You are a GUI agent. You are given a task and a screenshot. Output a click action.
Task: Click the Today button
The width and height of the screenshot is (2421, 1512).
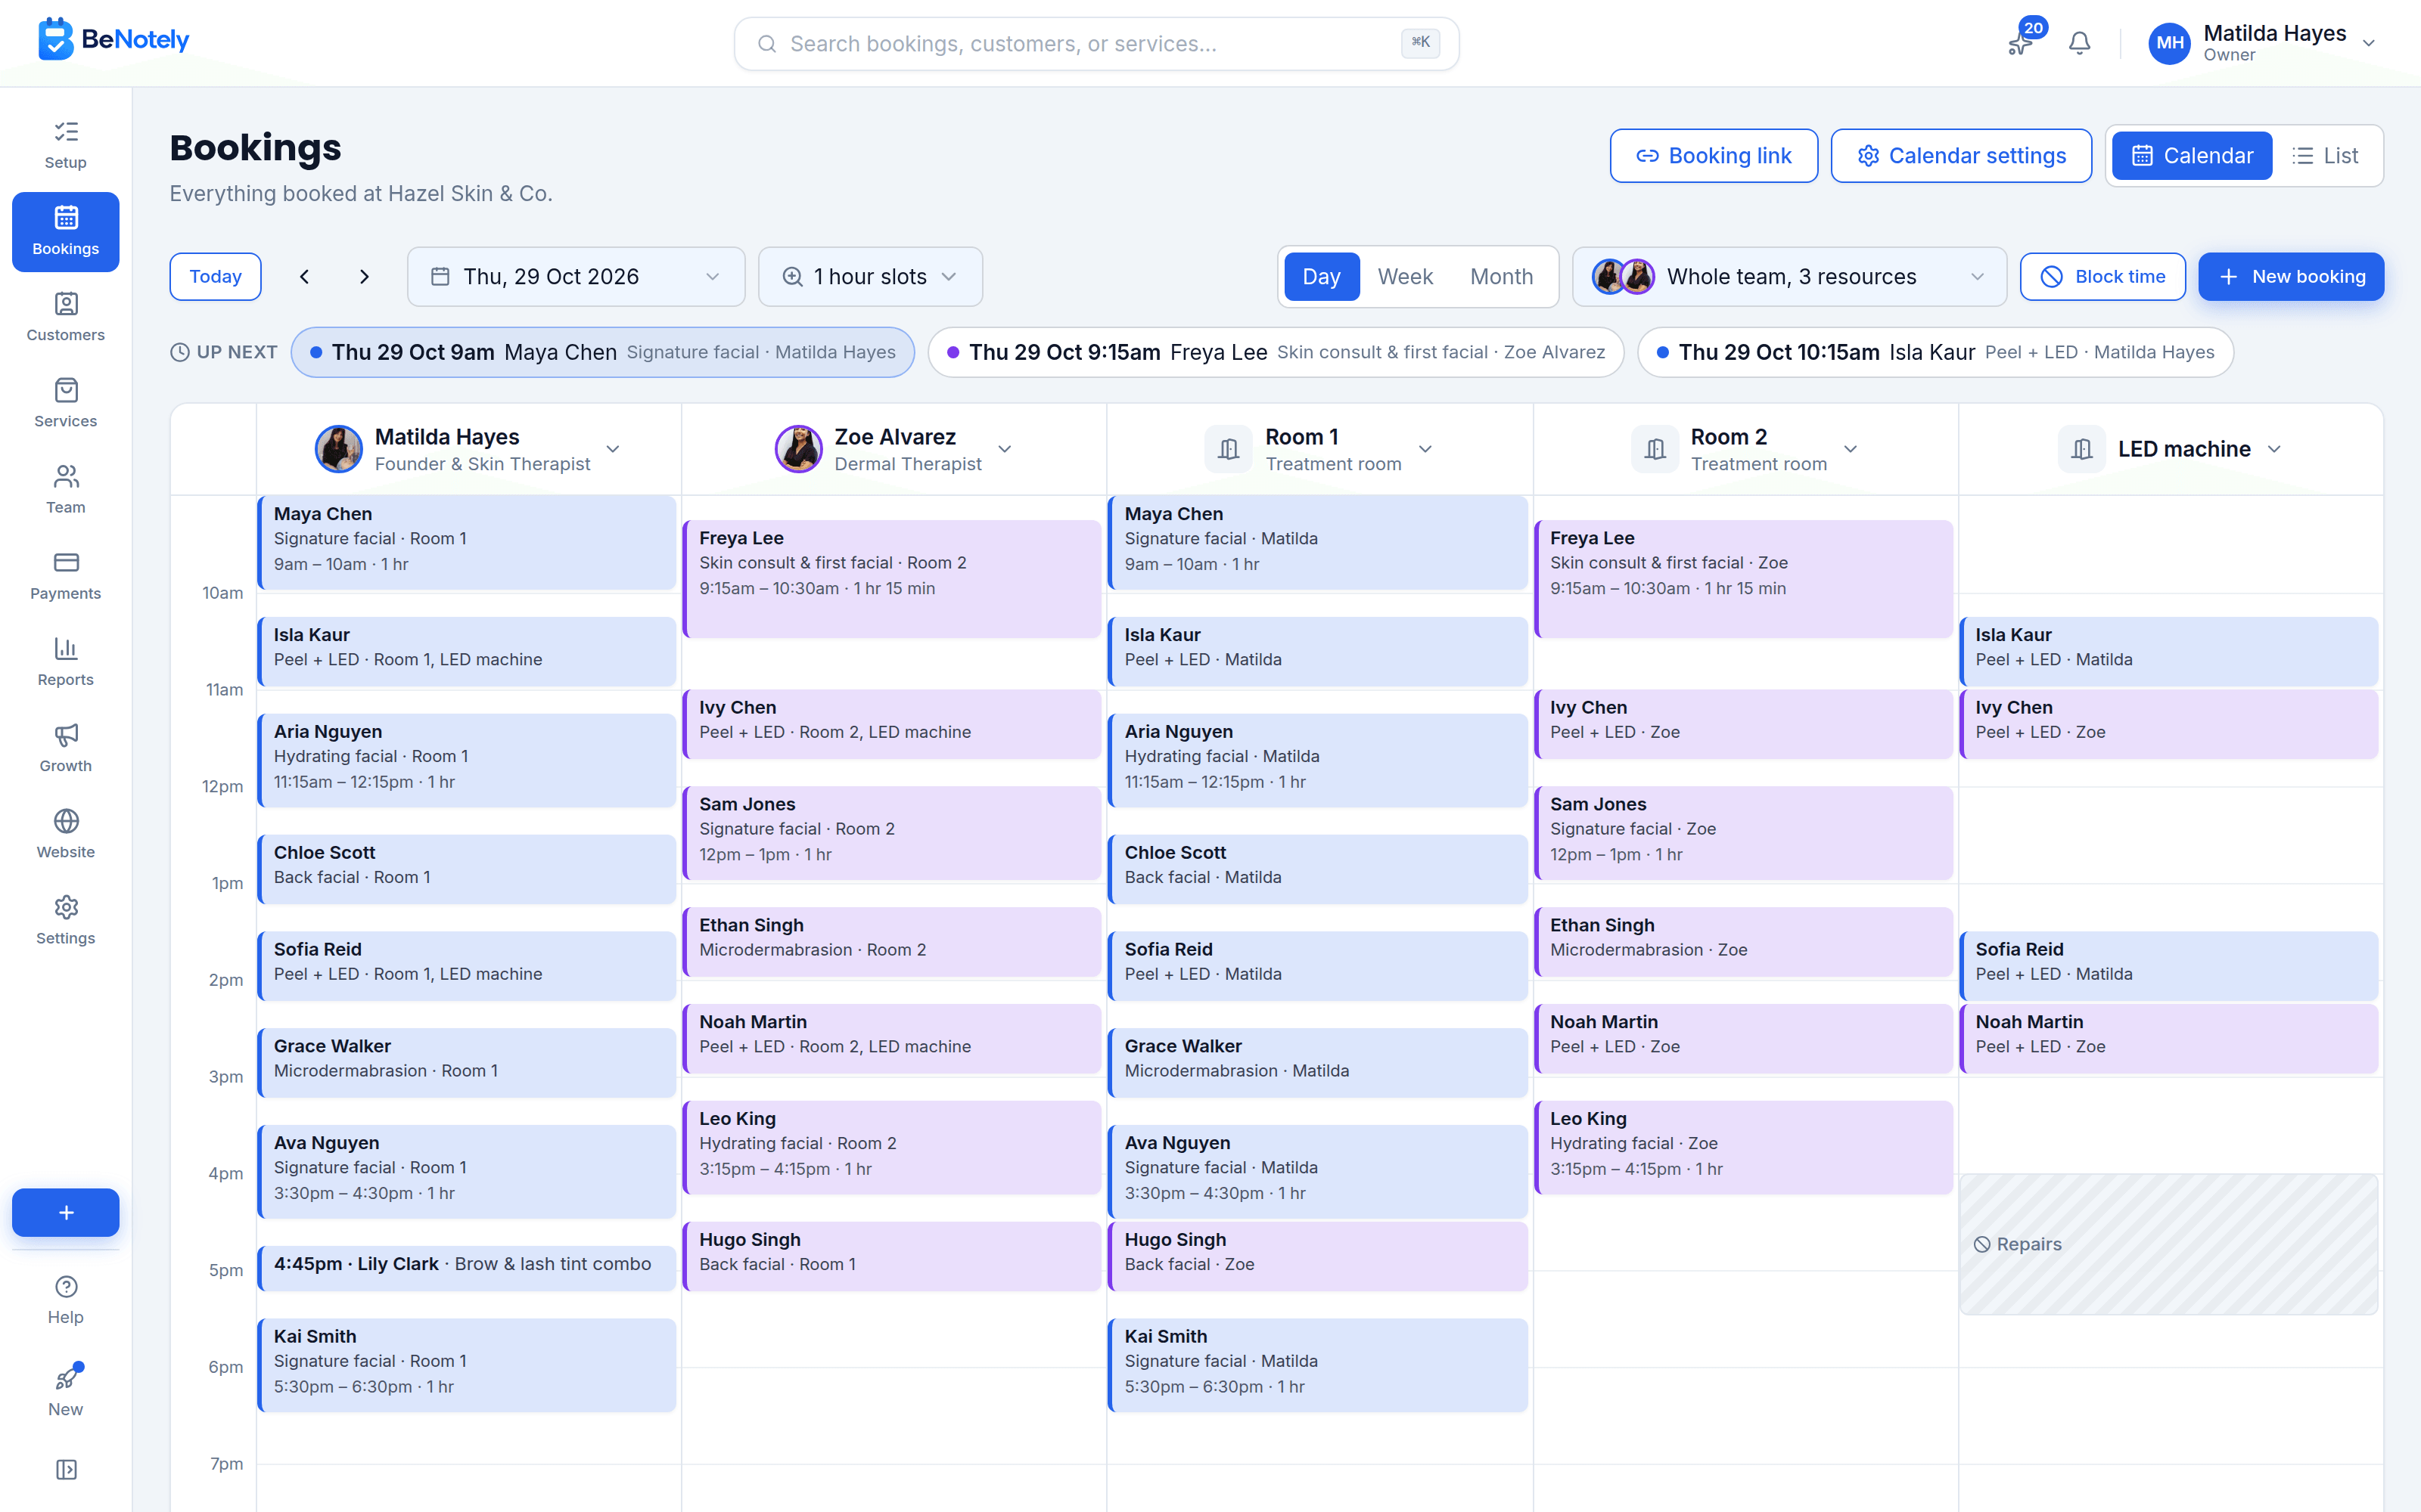[215, 277]
